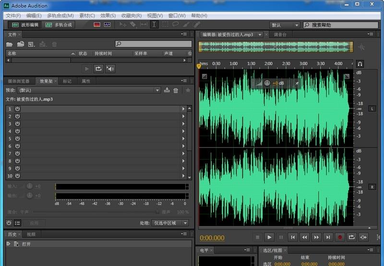This screenshot has height=266, width=384.
Task: Click the waveform overview navigator bar
Action: coord(276,46)
